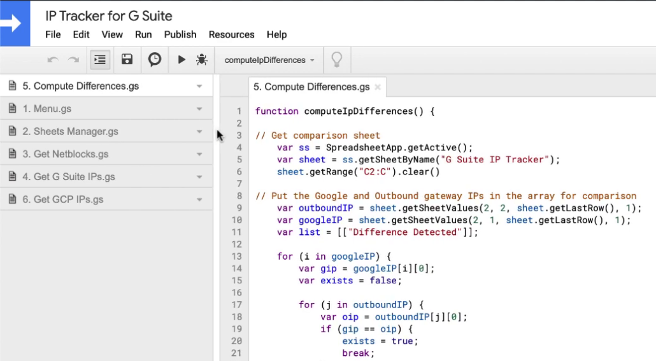The height and width of the screenshot is (361, 656).
Task: Rename project title IP Tracker for G Suite
Action: click(109, 16)
